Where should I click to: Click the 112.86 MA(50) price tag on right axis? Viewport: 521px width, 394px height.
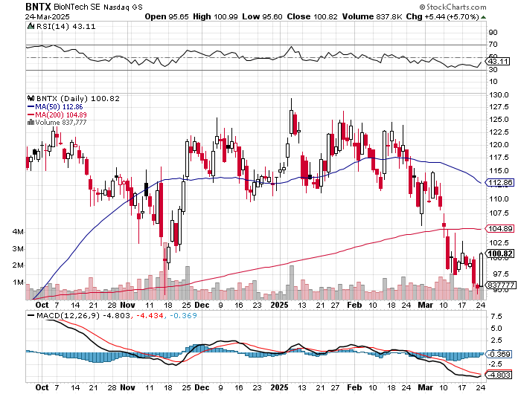point(501,183)
